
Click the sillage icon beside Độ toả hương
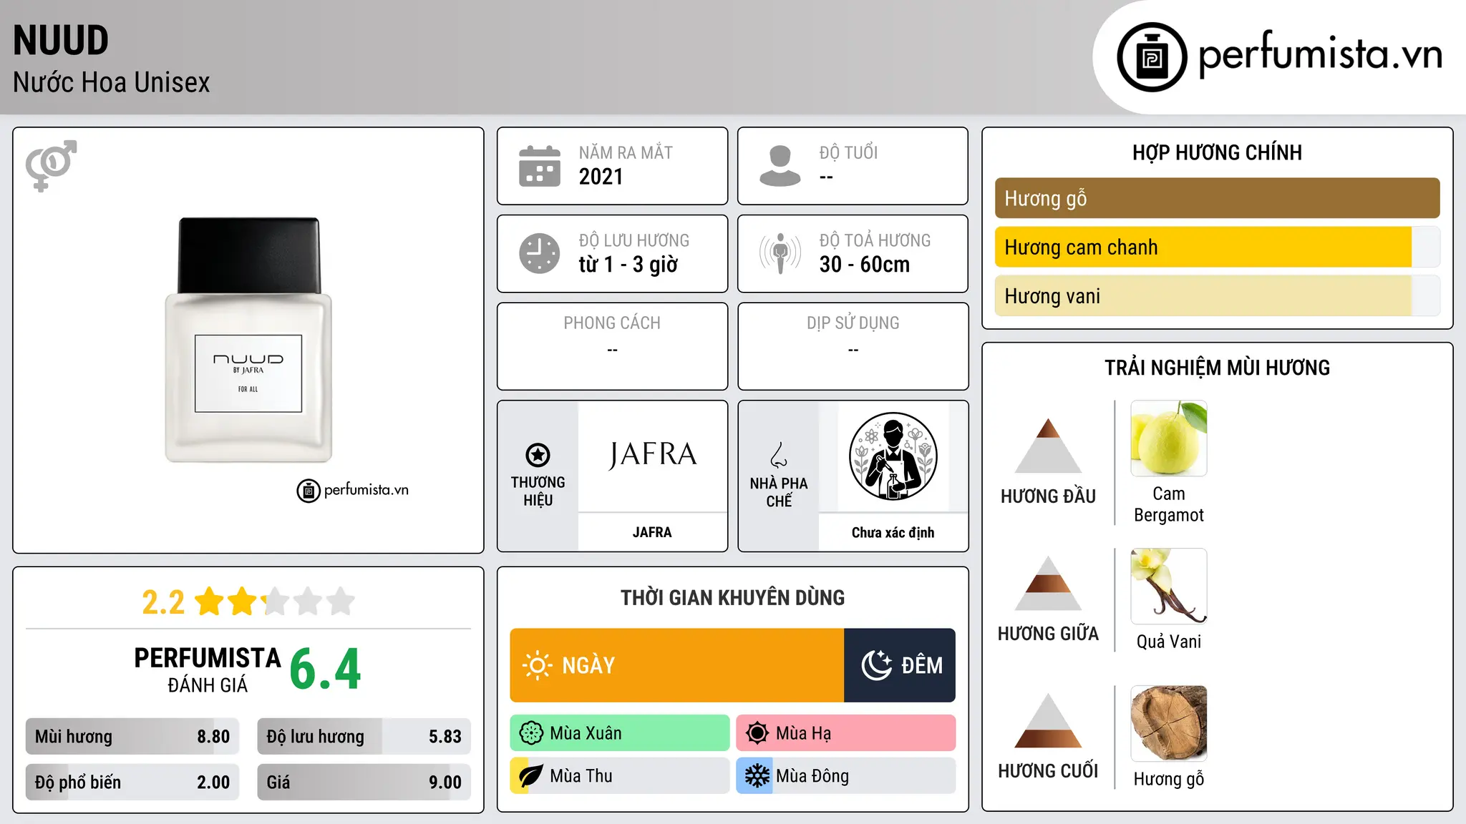(x=780, y=253)
